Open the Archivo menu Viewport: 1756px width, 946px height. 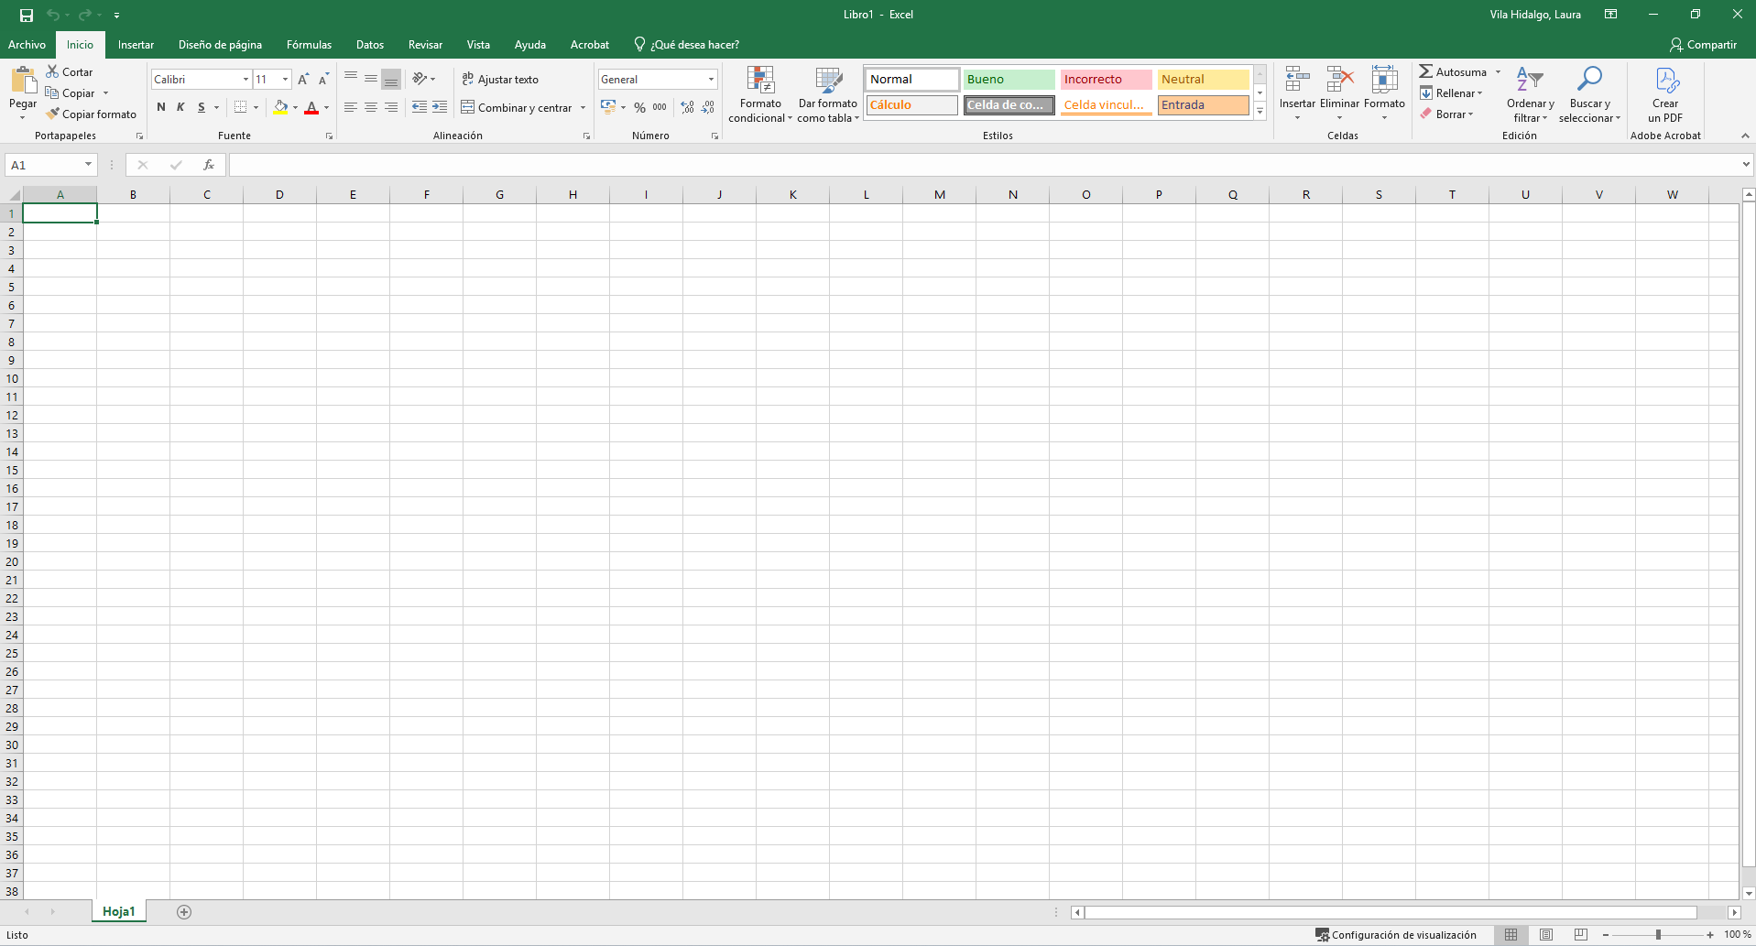click(x=27, y=45)
